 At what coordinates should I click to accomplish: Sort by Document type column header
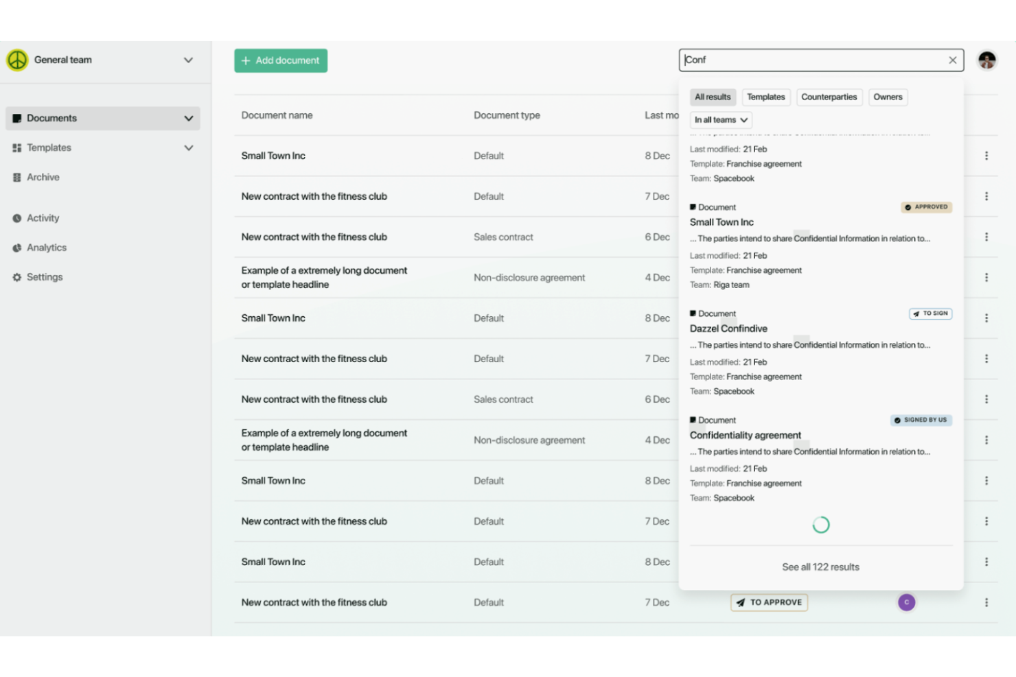(x=507, y=115)
